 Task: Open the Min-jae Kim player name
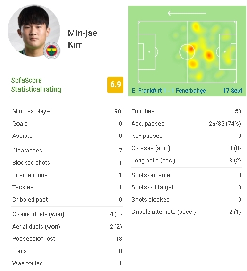tap(82, 39)
